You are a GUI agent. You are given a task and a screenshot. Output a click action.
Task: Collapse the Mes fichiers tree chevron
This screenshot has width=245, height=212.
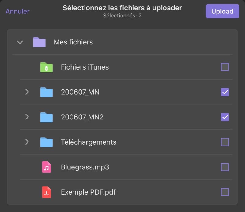click(x=20, y=42)
